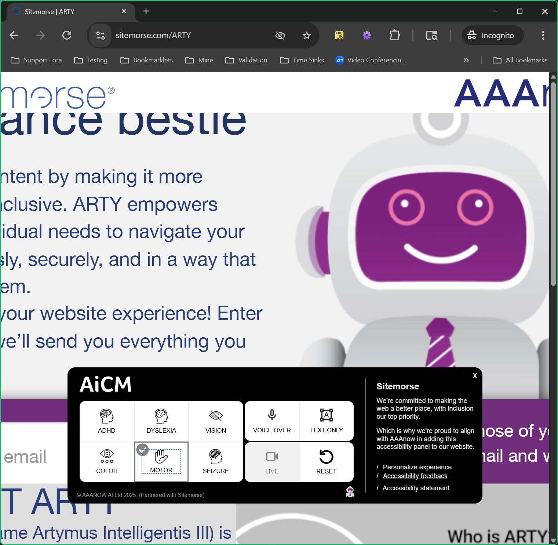Click the Sitemorse logo in header

[x=58, y=97]
